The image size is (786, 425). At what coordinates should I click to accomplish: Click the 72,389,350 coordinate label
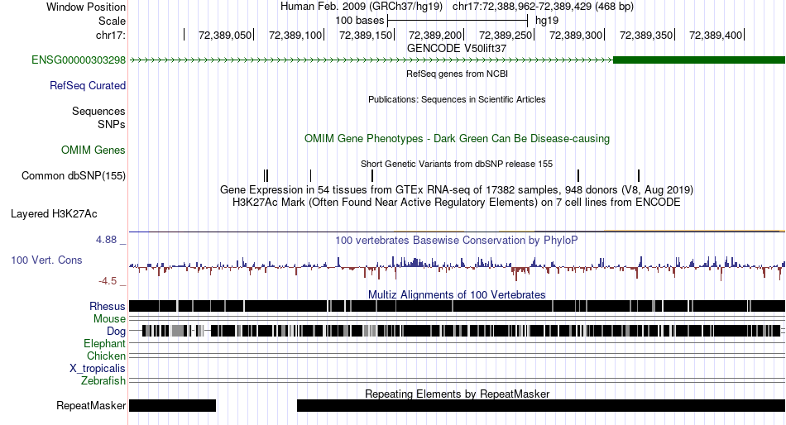pyautogui.click(x=645, y=35)
